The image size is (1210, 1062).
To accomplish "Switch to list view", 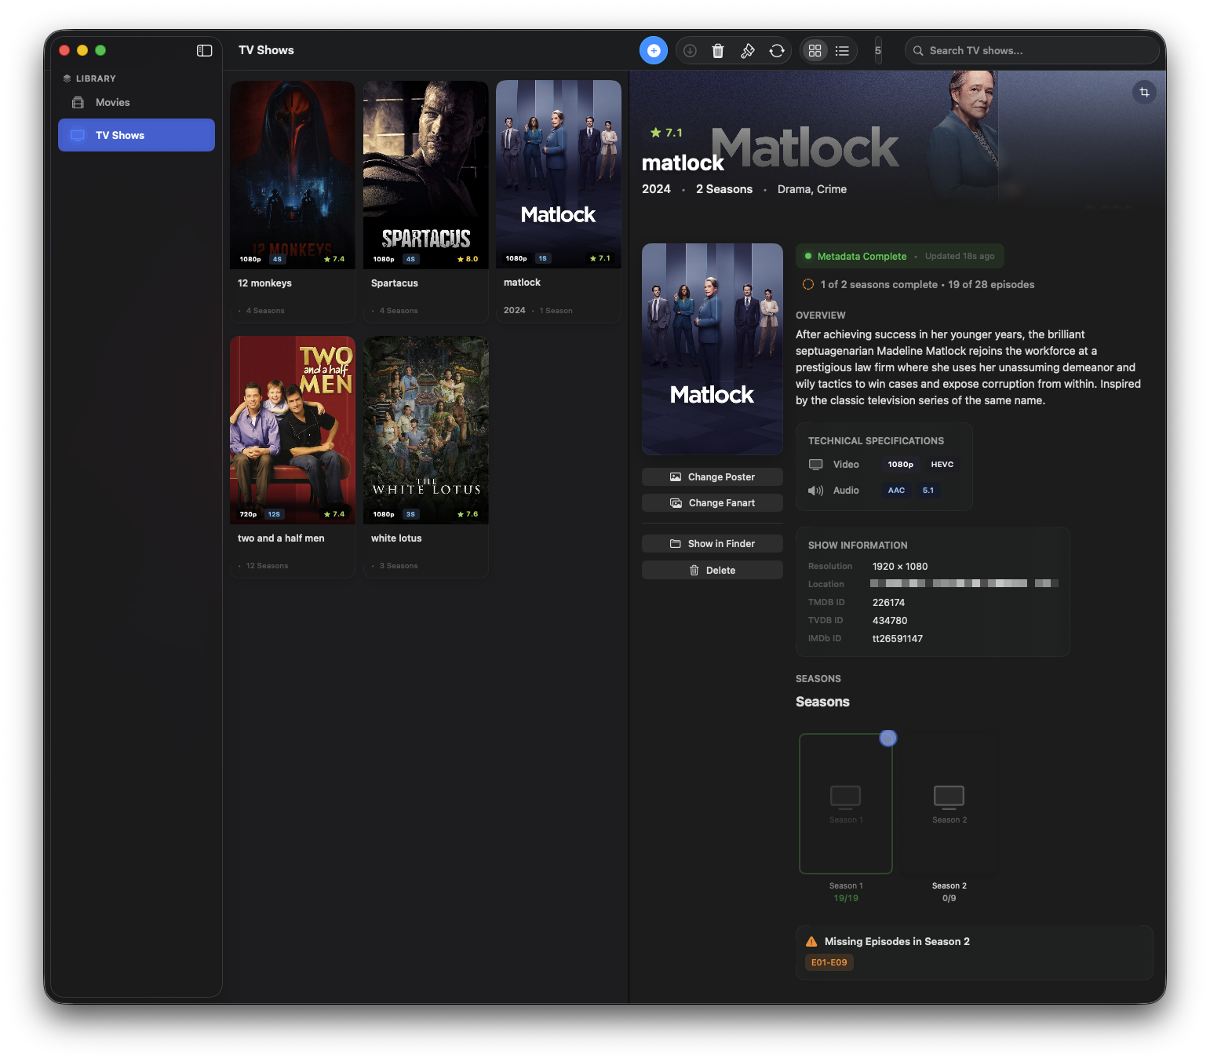I will [x=842, y=50].
